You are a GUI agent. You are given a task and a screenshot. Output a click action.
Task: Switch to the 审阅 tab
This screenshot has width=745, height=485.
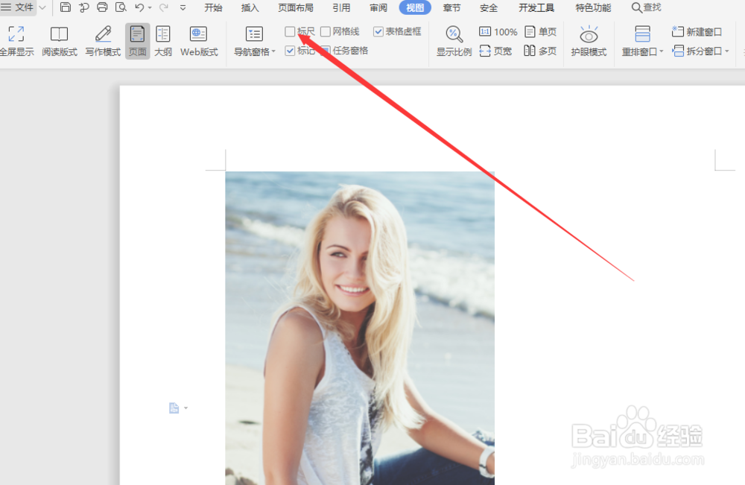click(378, 7)
